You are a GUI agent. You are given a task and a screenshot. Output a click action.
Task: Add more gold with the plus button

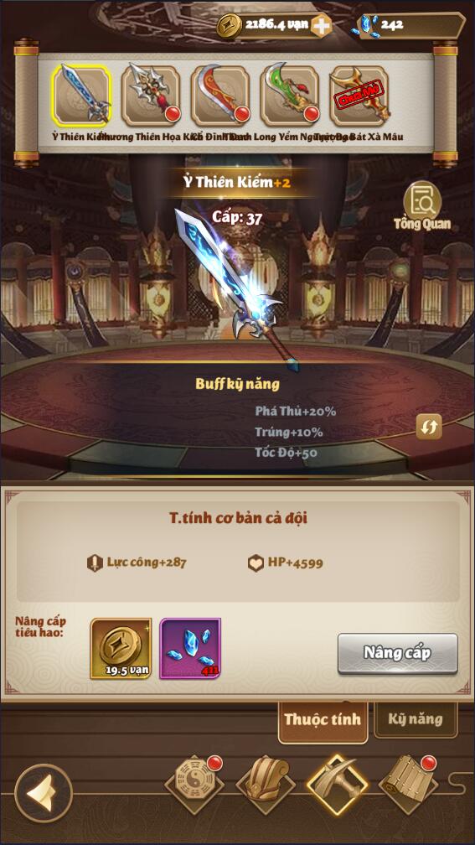pos(321,25)
